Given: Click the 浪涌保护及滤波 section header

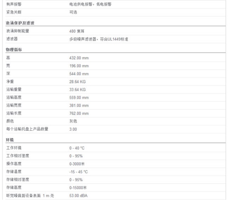Looking at the screenshot, I should pos(20,23).
